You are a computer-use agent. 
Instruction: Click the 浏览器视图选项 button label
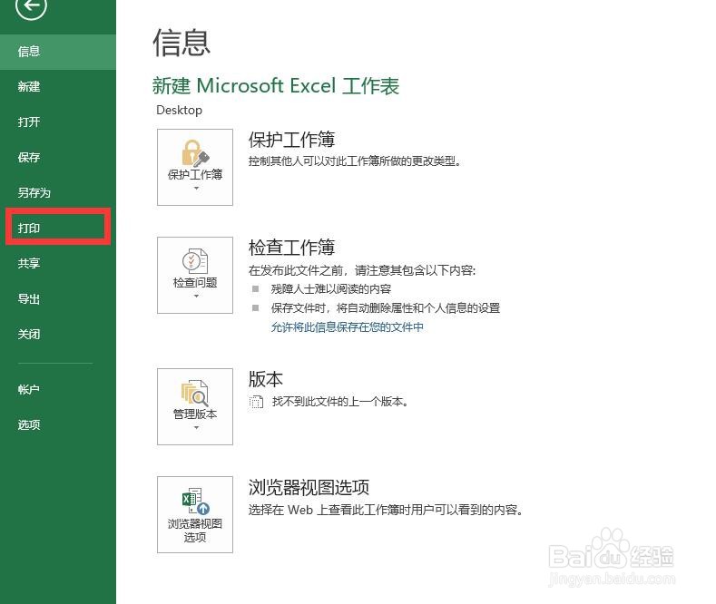click(195, 531)
